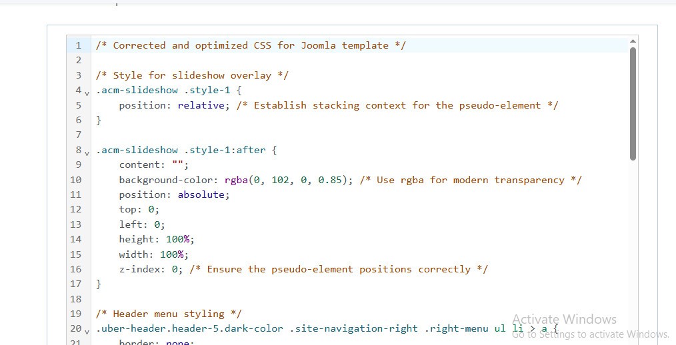
Task: Click the 'Header menu styling' comment
Action: (169, 314)
